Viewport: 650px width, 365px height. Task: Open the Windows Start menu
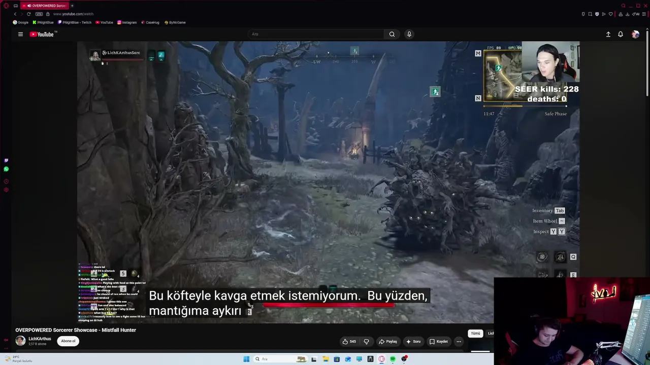coord(246,359)
